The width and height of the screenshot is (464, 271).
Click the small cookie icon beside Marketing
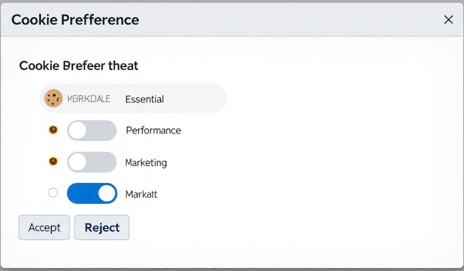tap(53, 162)
